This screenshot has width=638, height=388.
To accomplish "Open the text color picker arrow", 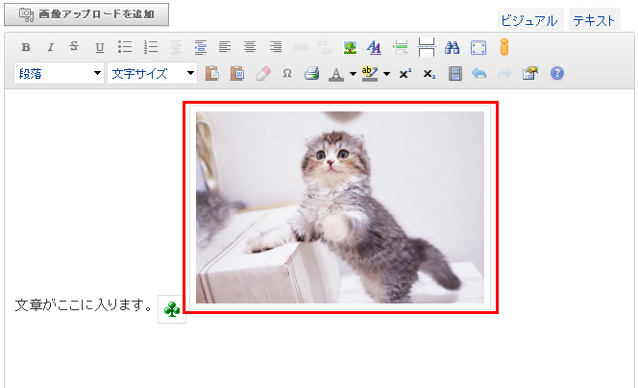I will click(x=353, y=74).
